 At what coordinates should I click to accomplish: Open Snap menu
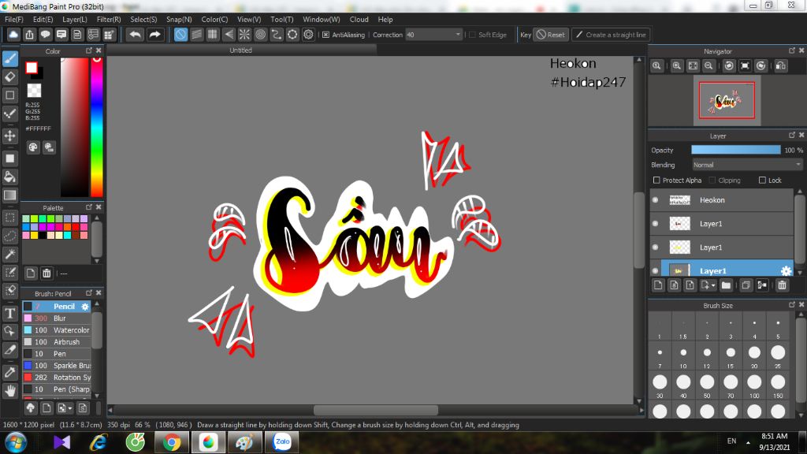(x=179, y=19)
